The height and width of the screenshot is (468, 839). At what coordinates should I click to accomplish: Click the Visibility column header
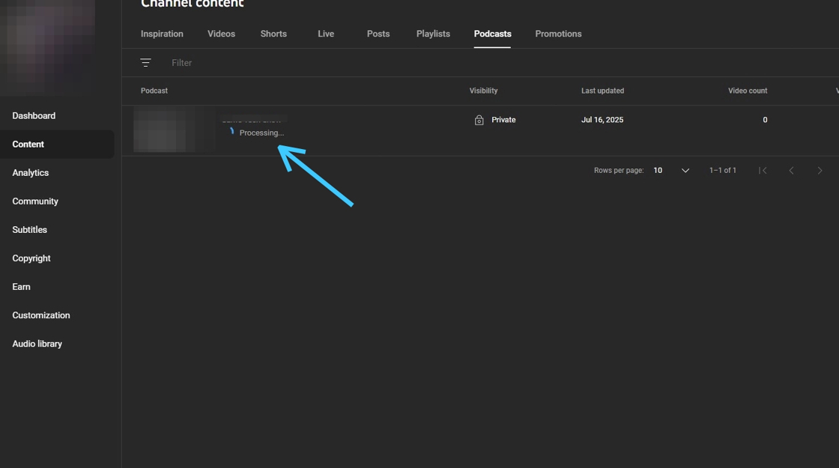(483, 91)
